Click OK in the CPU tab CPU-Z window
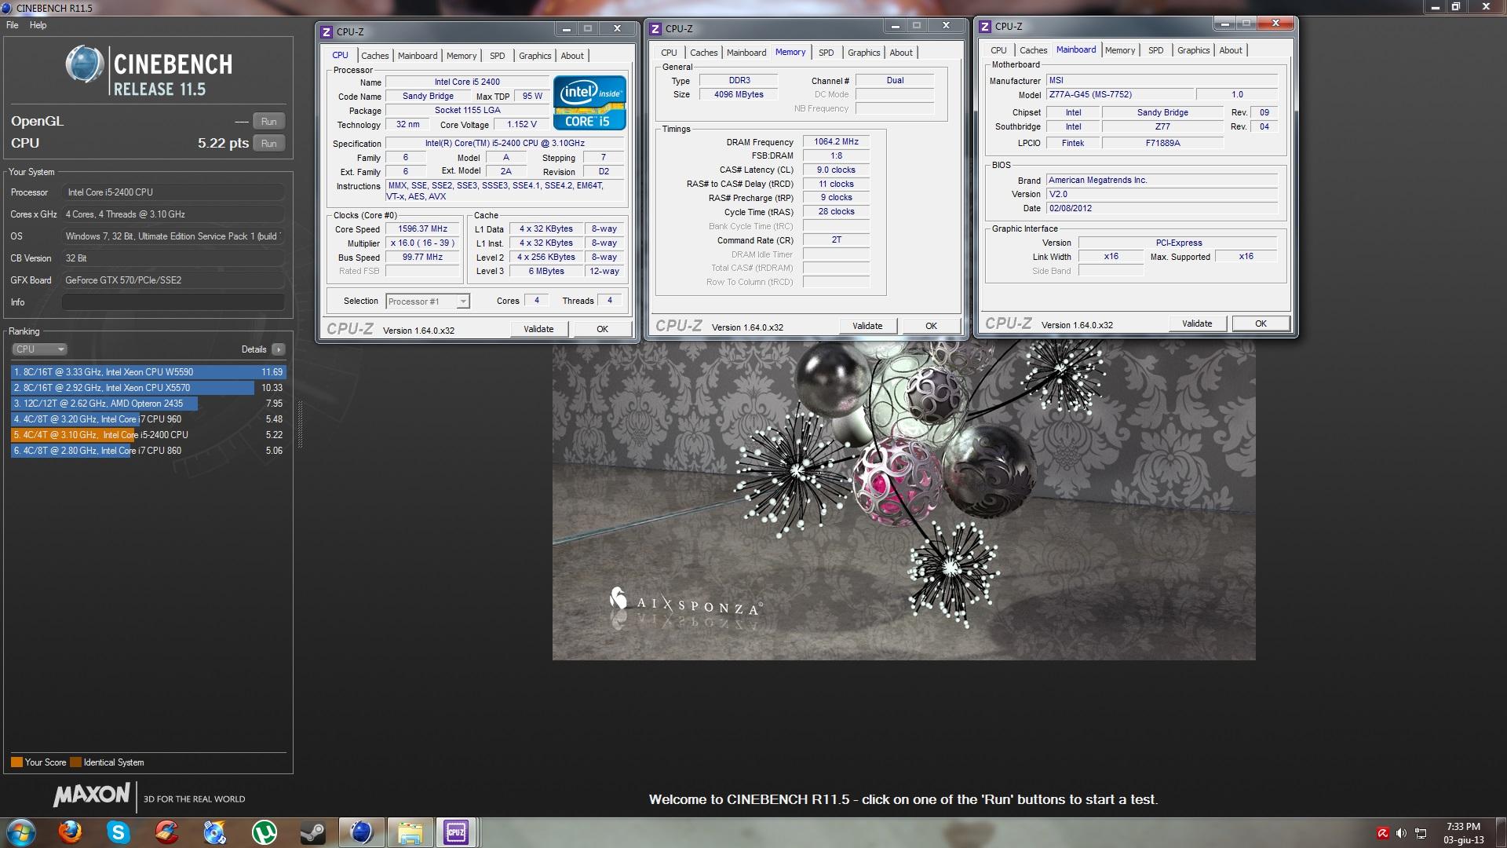 click(x=602, y=329)
